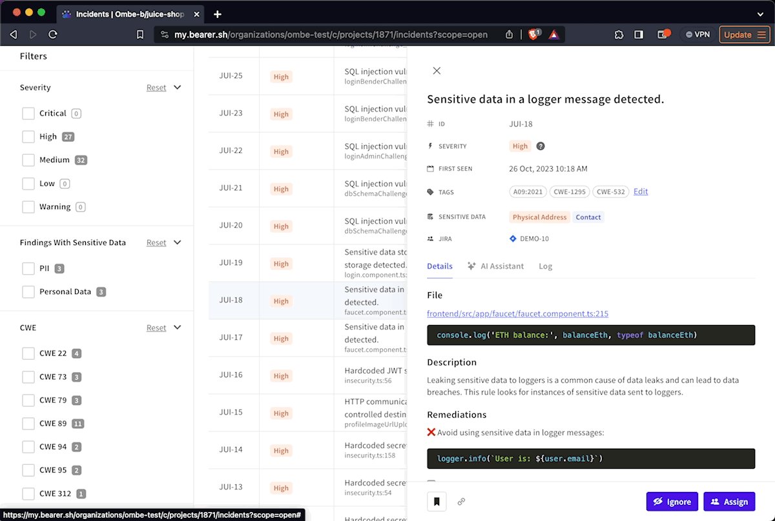
Task: Open Brave Shields lion icon
Action: pyautogui.click(x=534, y=35)
